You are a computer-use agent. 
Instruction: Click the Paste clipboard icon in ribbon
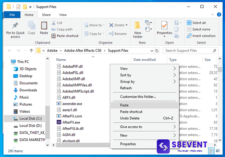point(44,25)
